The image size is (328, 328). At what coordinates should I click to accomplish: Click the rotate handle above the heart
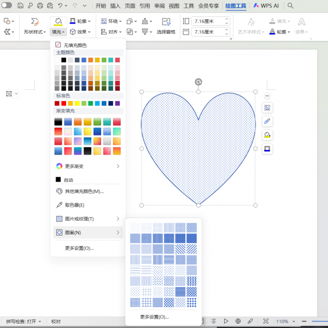pyautogui.click(x=198, y=82)
